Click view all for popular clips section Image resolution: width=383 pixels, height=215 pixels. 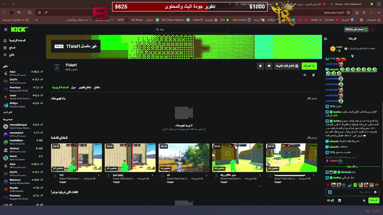click(312, 138)
